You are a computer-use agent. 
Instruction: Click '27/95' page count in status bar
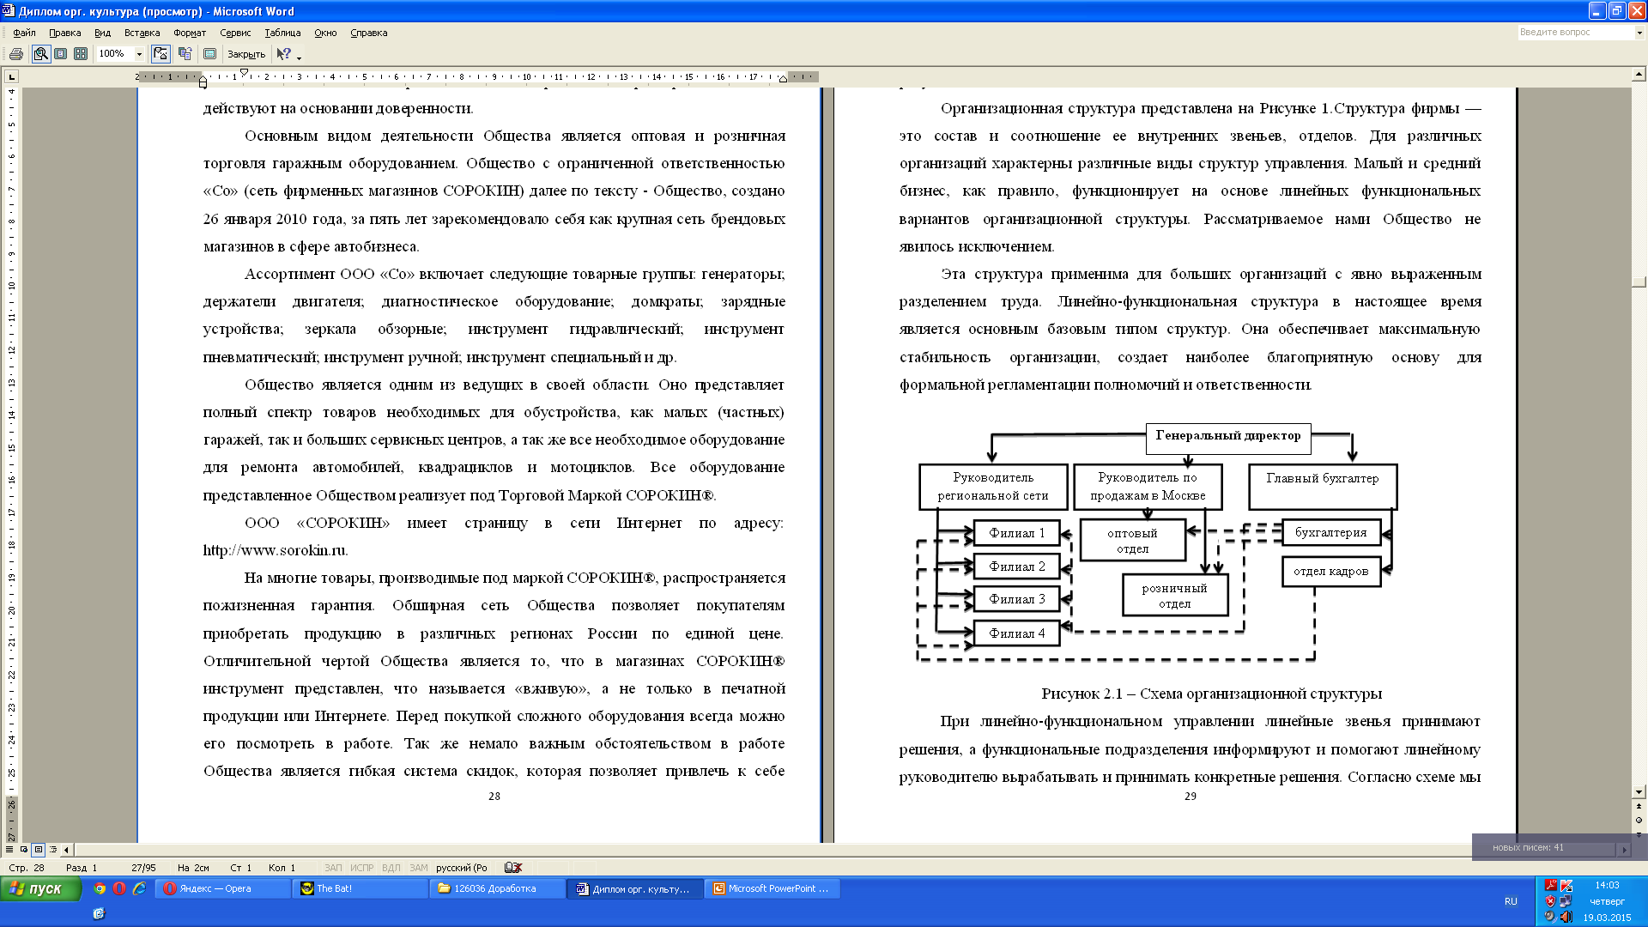point(143,868)
